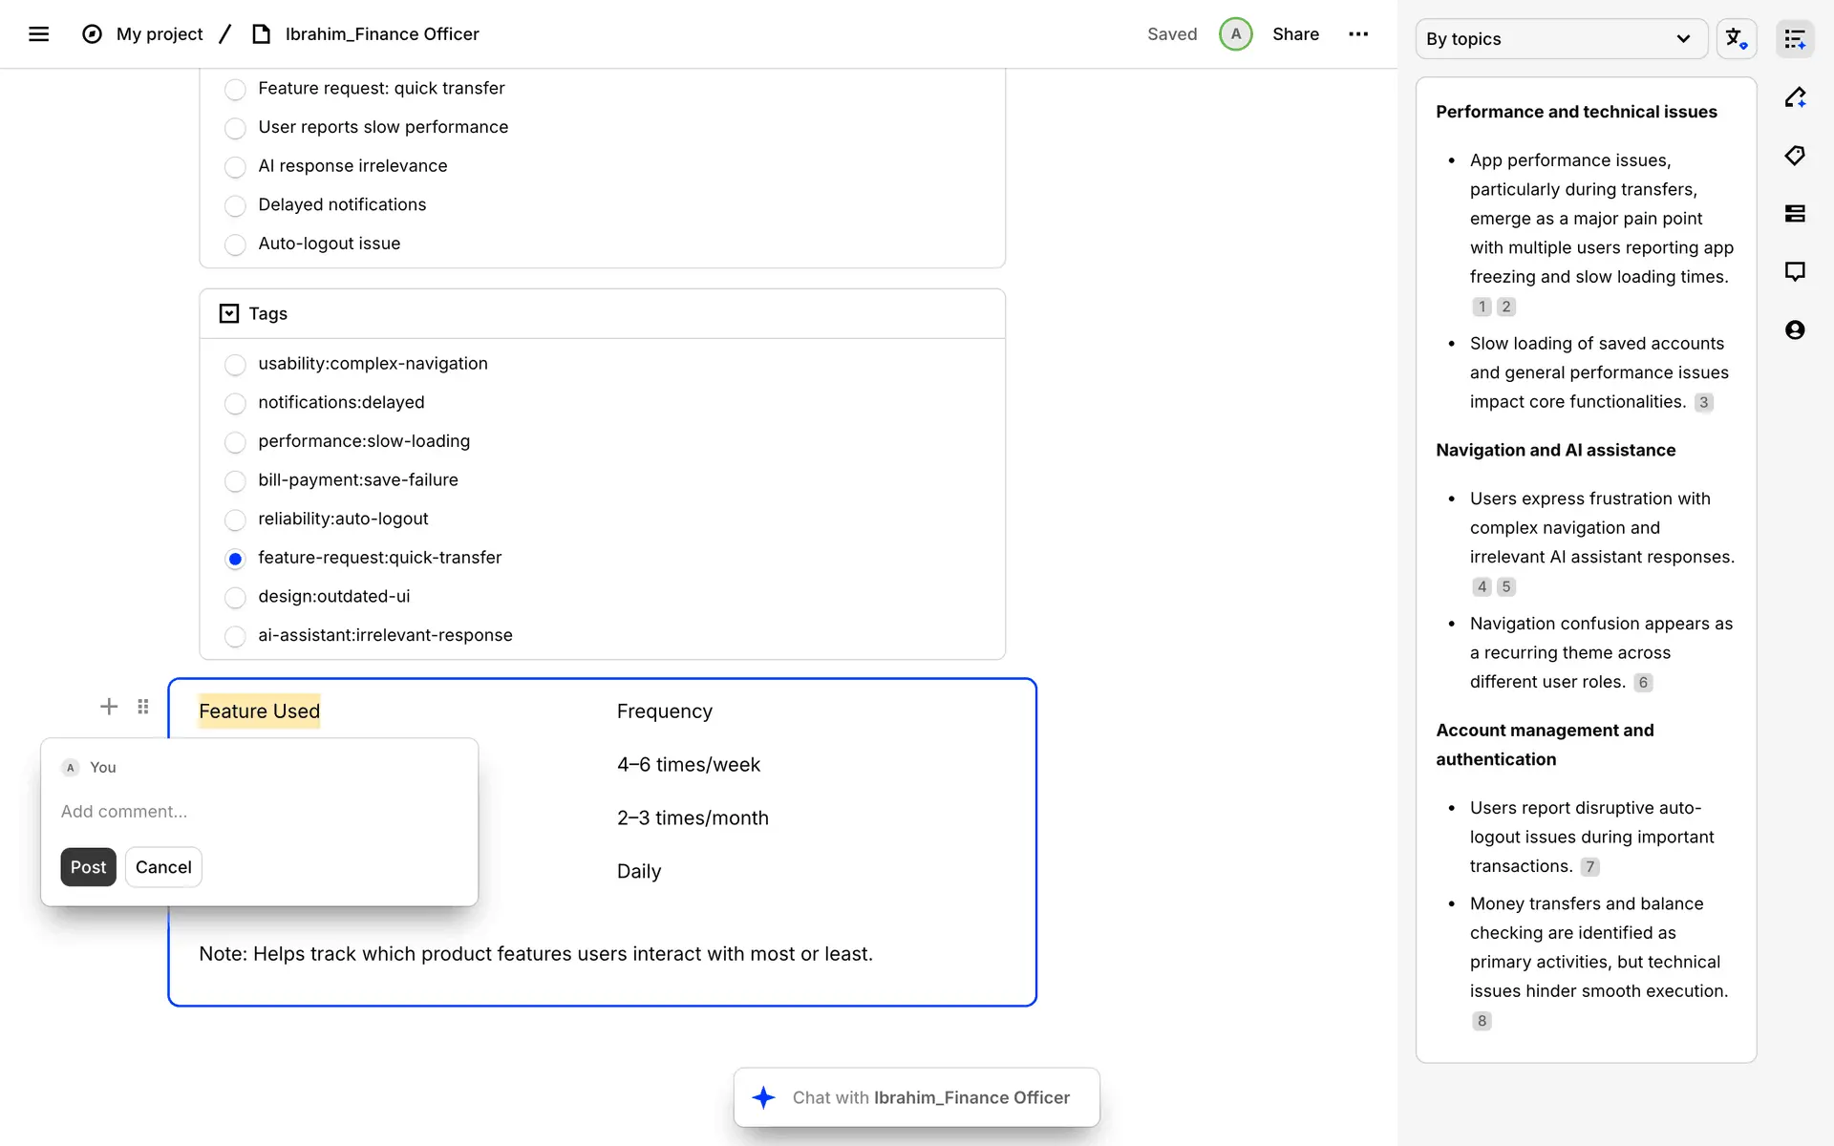This screenshot has height=1146, width=1834.
Task: Open the participant profile icon in sidebar
Action: 1794,330
